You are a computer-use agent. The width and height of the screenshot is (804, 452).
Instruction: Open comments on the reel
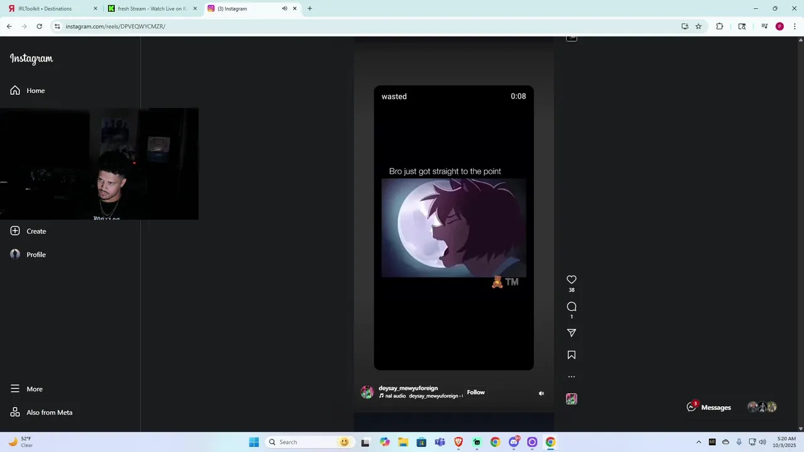[572, 307]
